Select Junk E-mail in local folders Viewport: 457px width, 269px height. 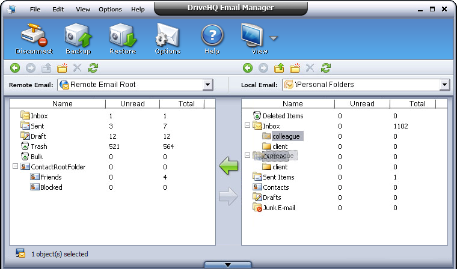click(x=278, y=208)
